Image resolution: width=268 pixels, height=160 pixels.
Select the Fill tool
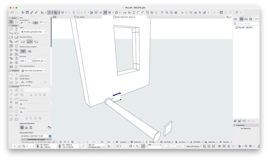click(x=11, y=107)
